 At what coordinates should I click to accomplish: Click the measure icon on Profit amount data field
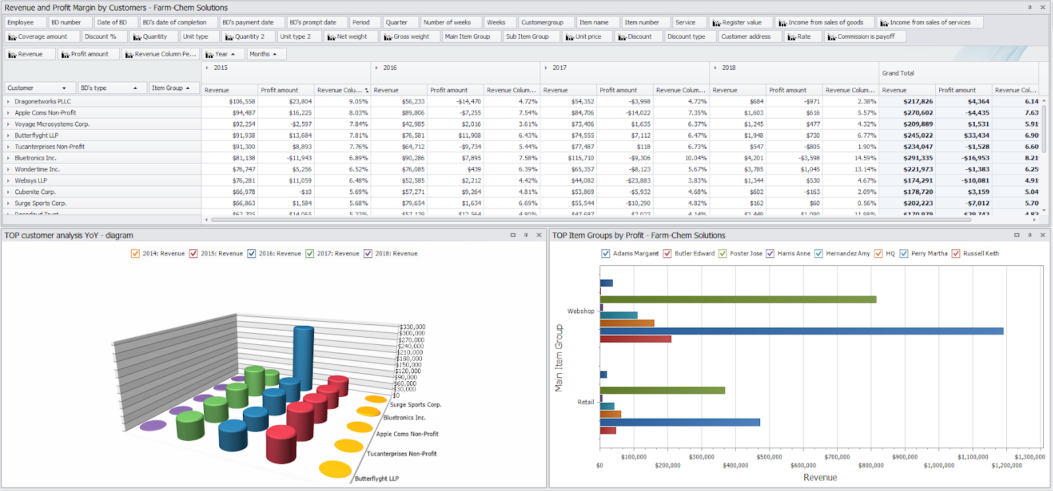(x=65, y=54)
